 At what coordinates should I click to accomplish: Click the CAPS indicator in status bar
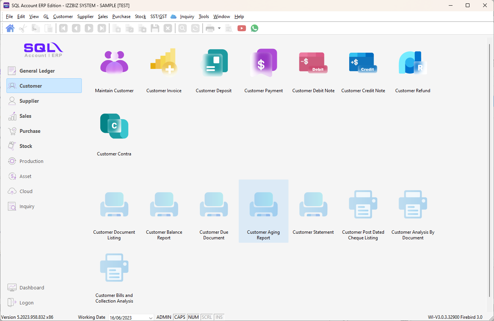point(180,317)
